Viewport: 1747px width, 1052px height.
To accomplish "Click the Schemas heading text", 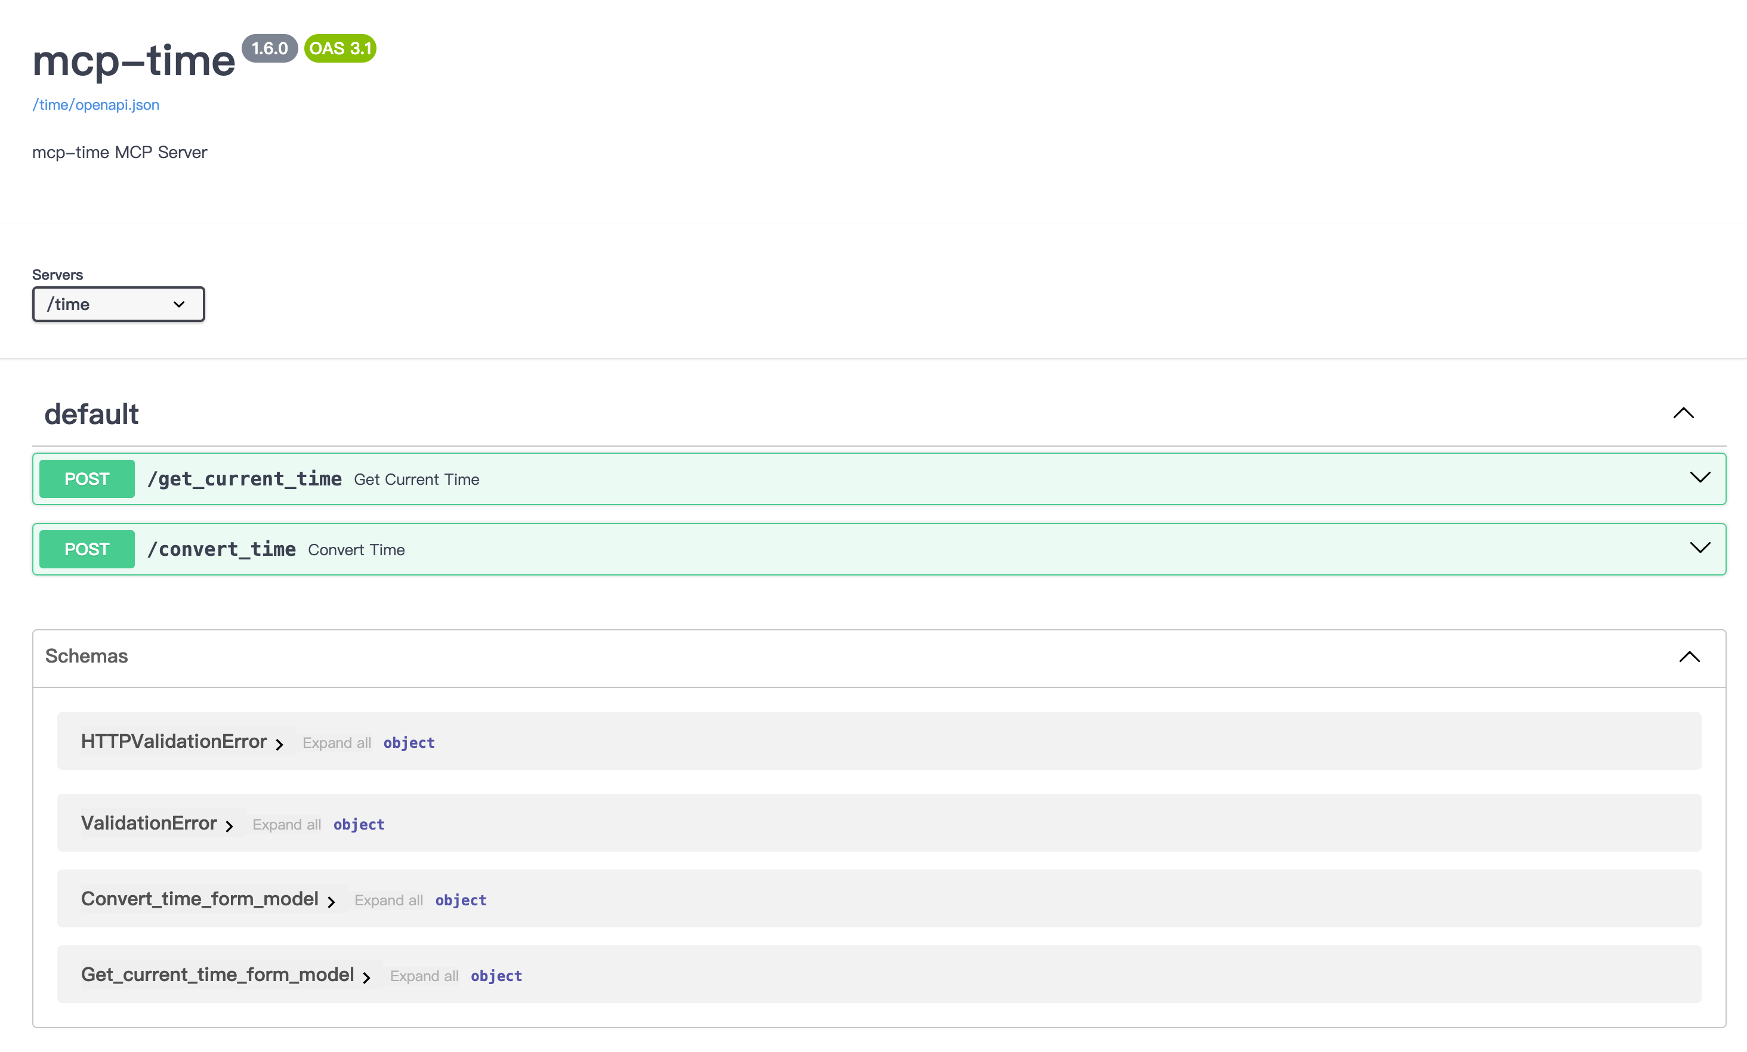I will pyautogui.click(x=87, y=657).
